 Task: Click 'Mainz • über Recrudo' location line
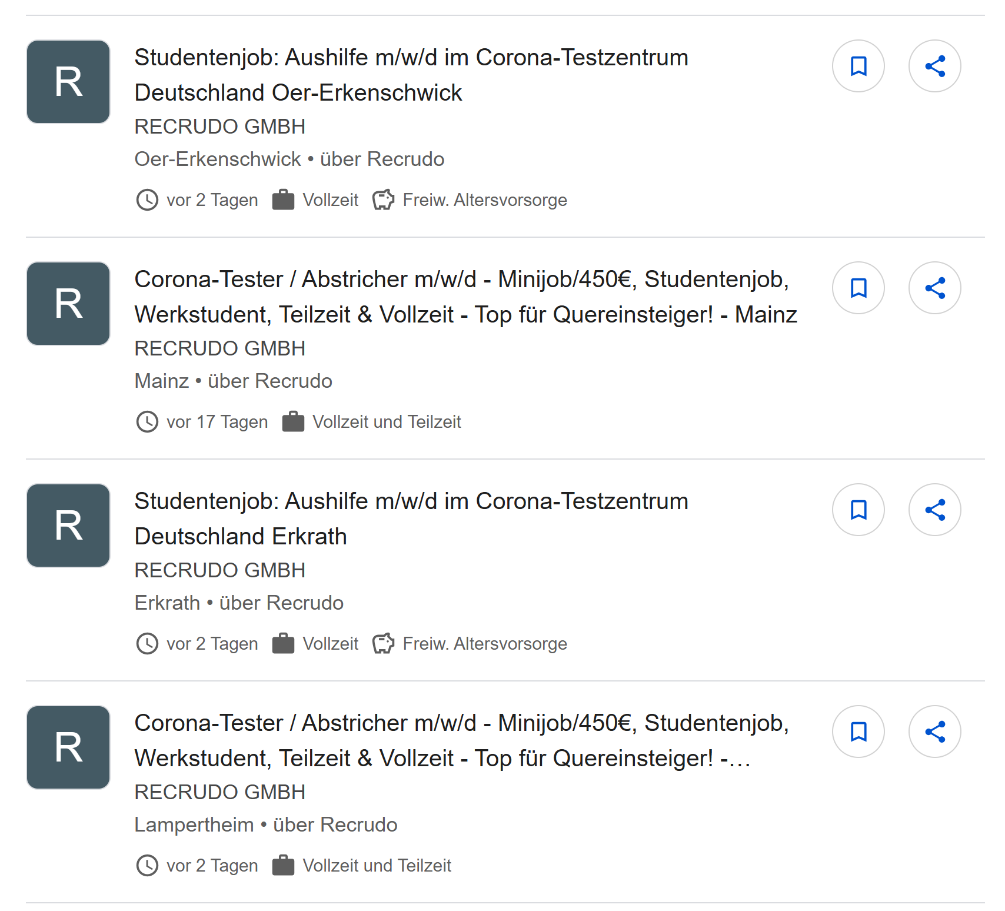point(234,381)
